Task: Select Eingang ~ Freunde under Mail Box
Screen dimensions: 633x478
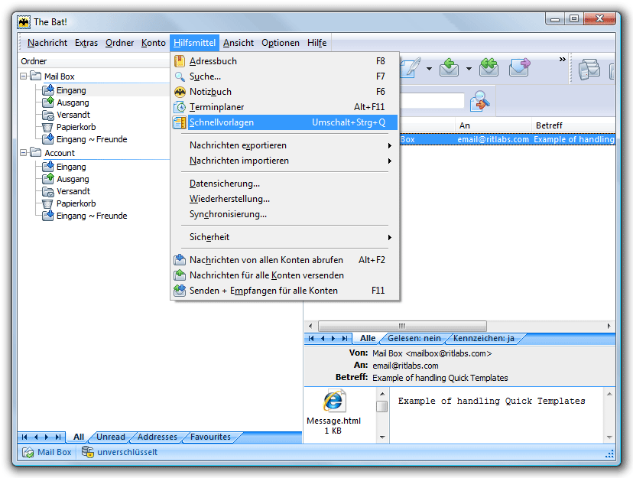Action: pos(92,139)
